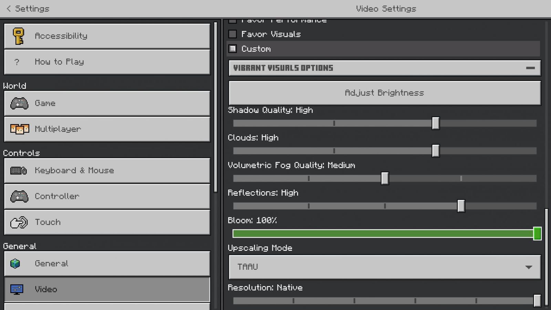Click the Multiplayer faces icon
551x310 pixels.
pyautogui.click(x=20, y=129)
